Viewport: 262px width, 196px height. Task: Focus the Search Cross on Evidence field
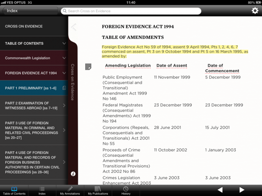point(131,11)
